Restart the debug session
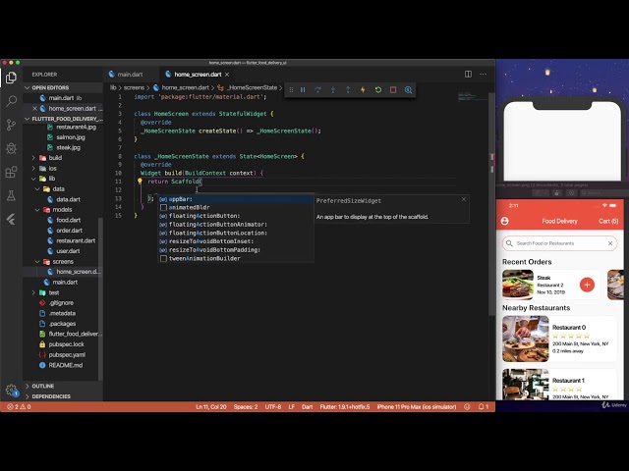Viewport: 629px width, 471px height. pyautogui.click(x=377, y=90)
